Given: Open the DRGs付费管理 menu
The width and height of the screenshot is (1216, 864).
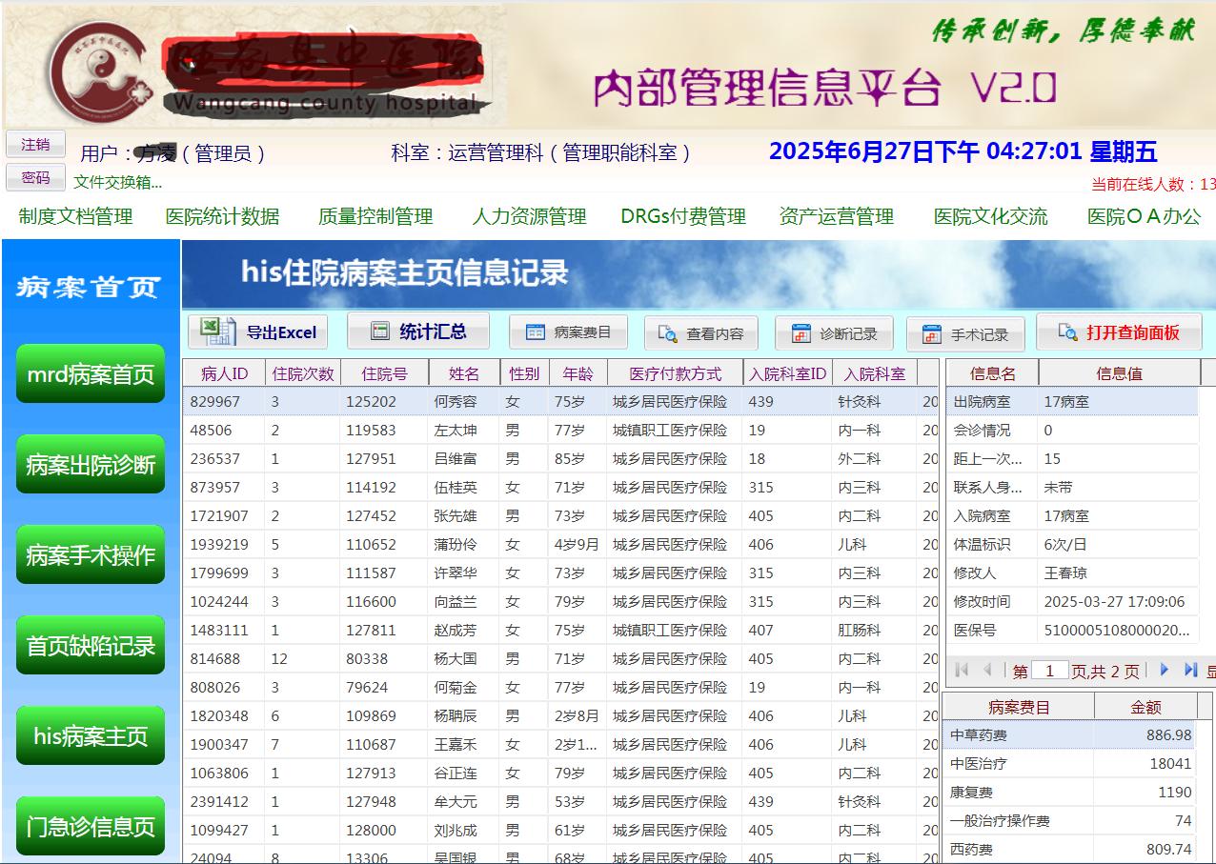Looking at the screenshot, I should pos(683,216).
